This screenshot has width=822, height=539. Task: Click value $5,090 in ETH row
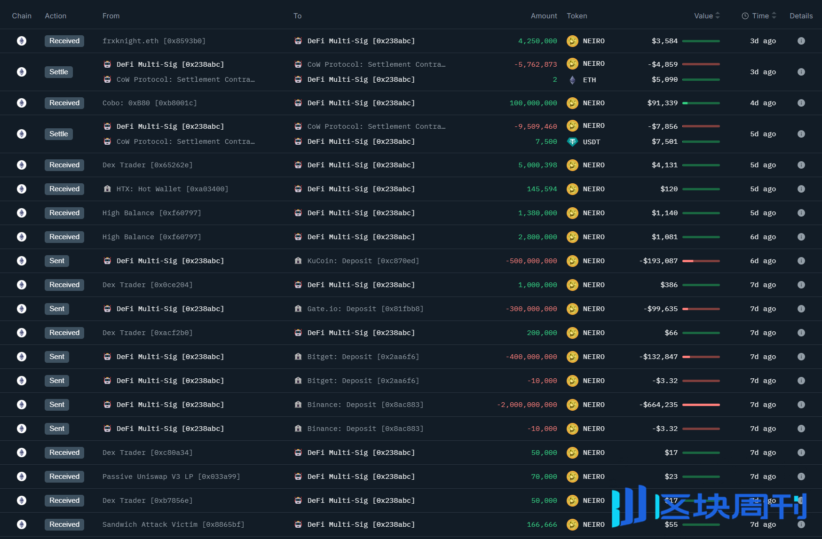pos(665,80)
